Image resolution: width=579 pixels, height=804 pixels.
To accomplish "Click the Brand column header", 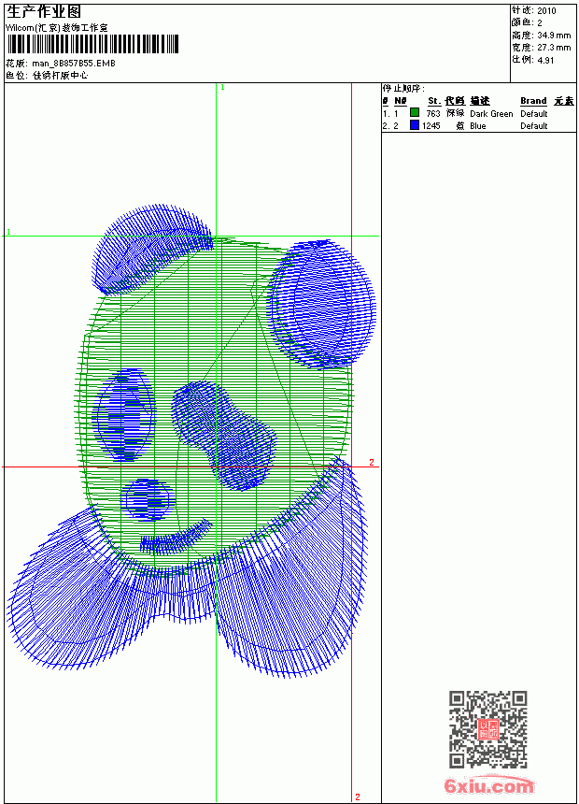I will [x=533, y=101].
